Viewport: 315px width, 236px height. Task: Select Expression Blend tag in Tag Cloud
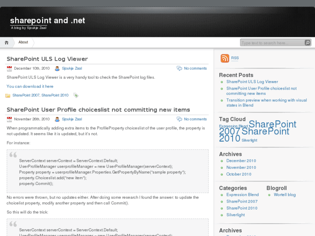tap(234, 126)
